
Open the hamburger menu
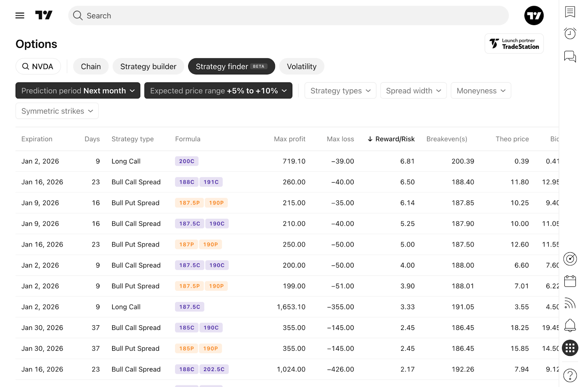pyautogui.click(x=20, y=15)
